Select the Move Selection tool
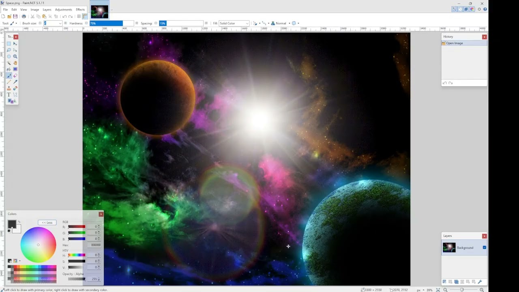 coord(15,50)
